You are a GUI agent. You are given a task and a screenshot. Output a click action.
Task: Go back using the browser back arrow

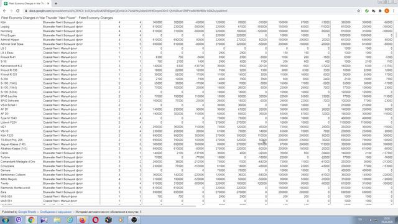click(x=4, y=11)
